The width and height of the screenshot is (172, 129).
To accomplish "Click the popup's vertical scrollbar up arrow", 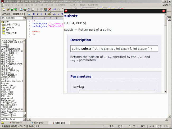I will [x=166, y=14].
